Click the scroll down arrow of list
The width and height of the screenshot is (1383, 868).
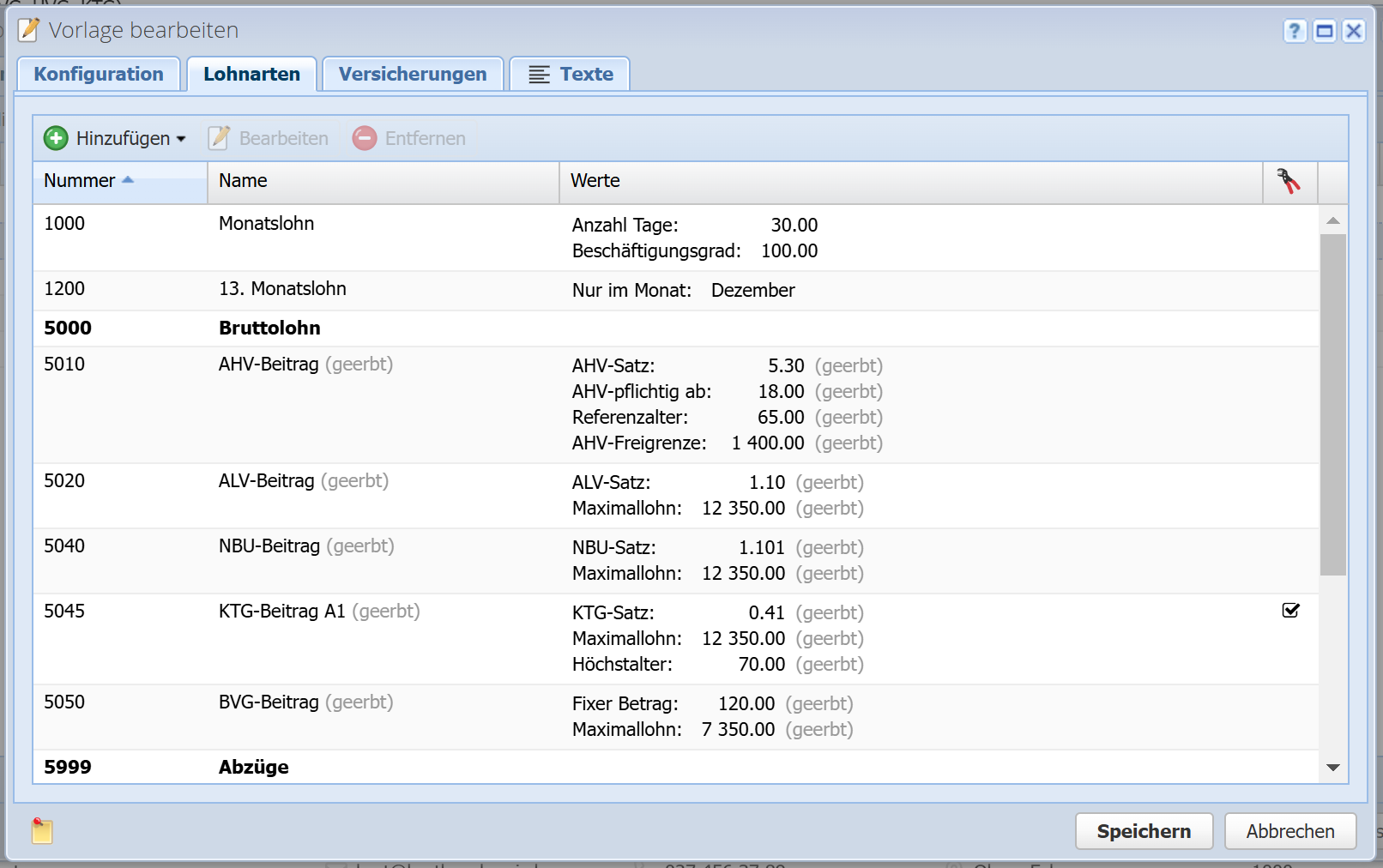(x=1332, y=768)
